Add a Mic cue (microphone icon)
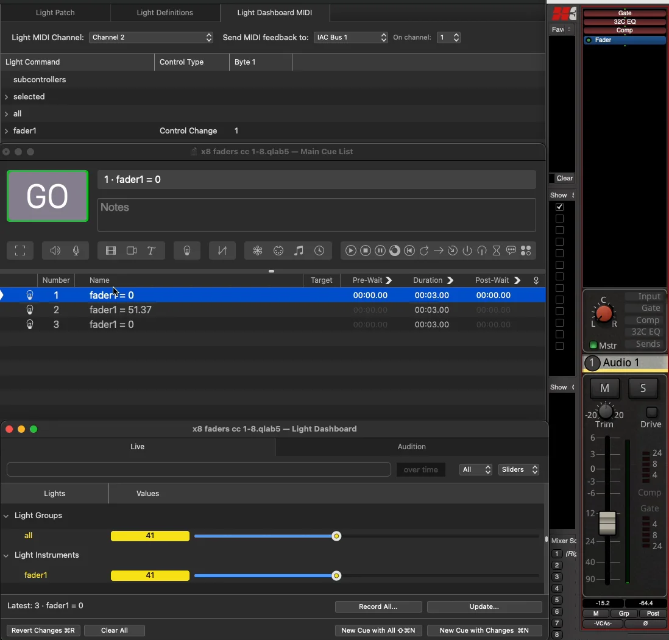Image resolution: width=669 pixels, height=640 pixels. [x=76, y=251]
